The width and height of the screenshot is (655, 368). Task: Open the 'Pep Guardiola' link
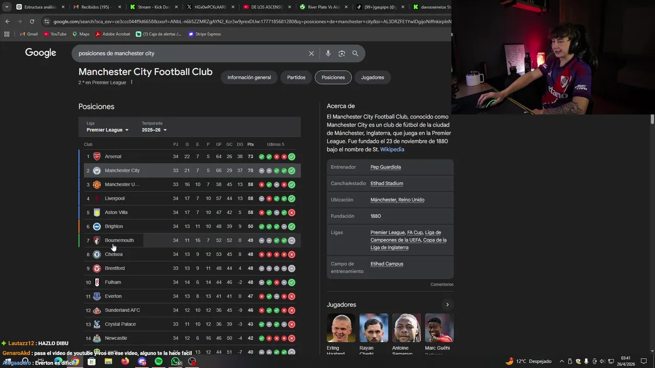coord(385,167)
